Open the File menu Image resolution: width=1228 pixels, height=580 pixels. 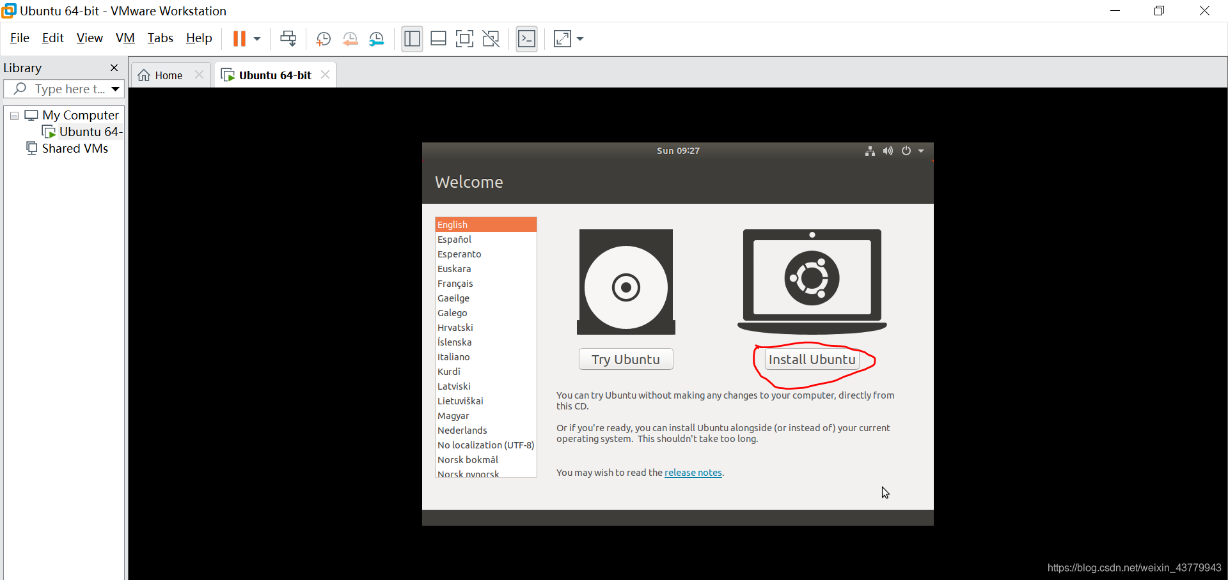tap(20, 38)
